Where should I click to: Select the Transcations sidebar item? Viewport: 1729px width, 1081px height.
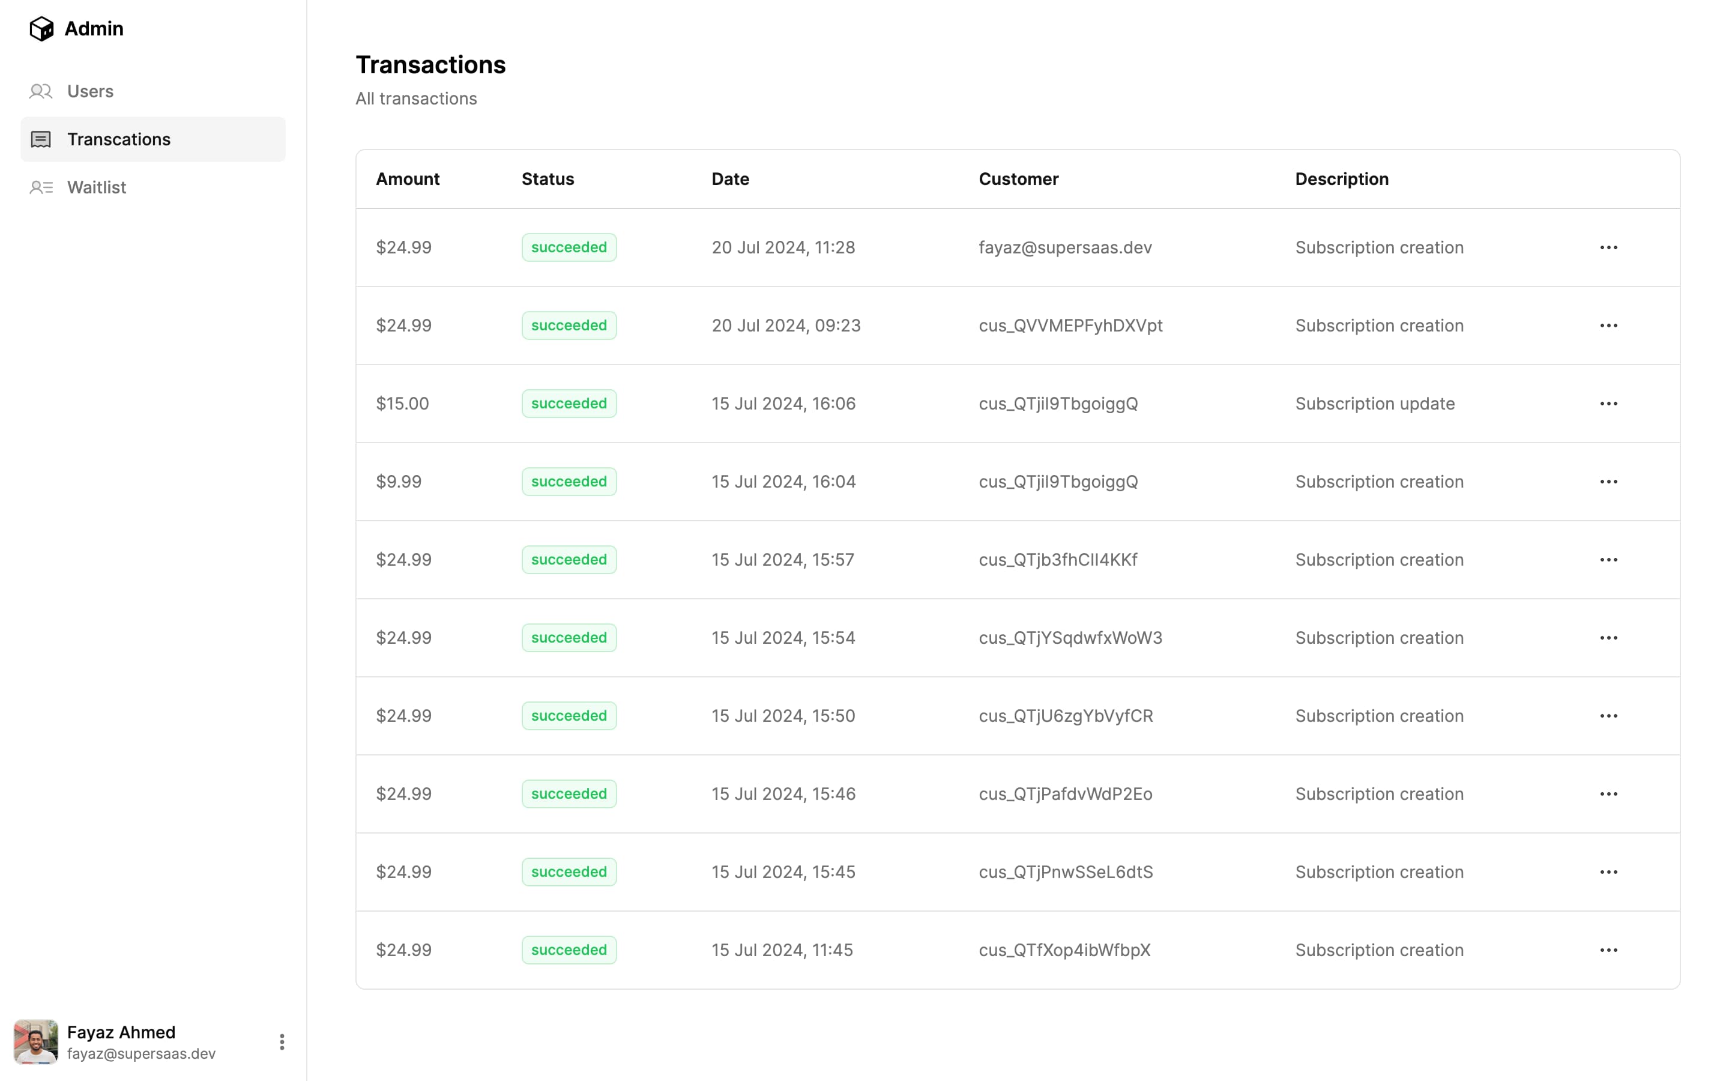point(119,139)
